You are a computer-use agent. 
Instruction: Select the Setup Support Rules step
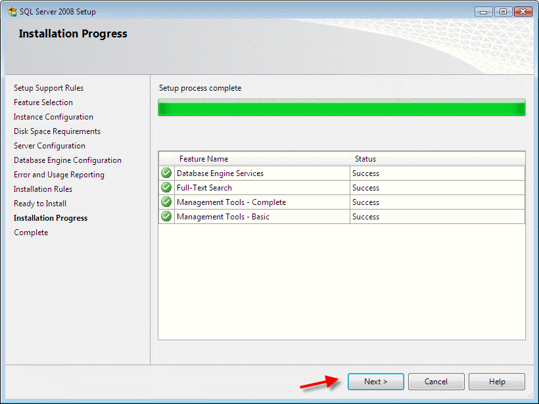tap(49, 88)
